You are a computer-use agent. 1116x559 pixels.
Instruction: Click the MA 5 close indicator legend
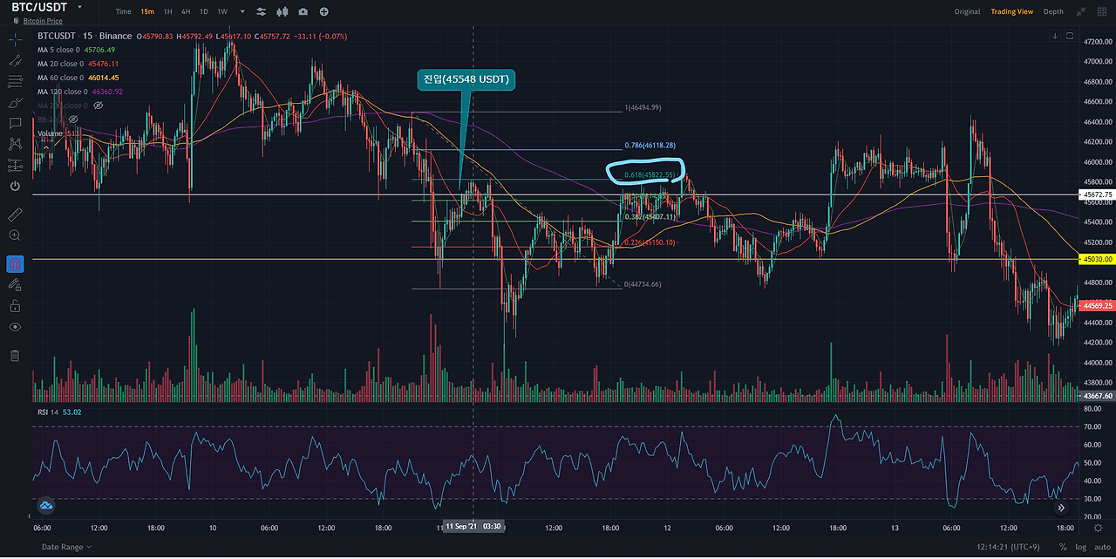(78, 50)
